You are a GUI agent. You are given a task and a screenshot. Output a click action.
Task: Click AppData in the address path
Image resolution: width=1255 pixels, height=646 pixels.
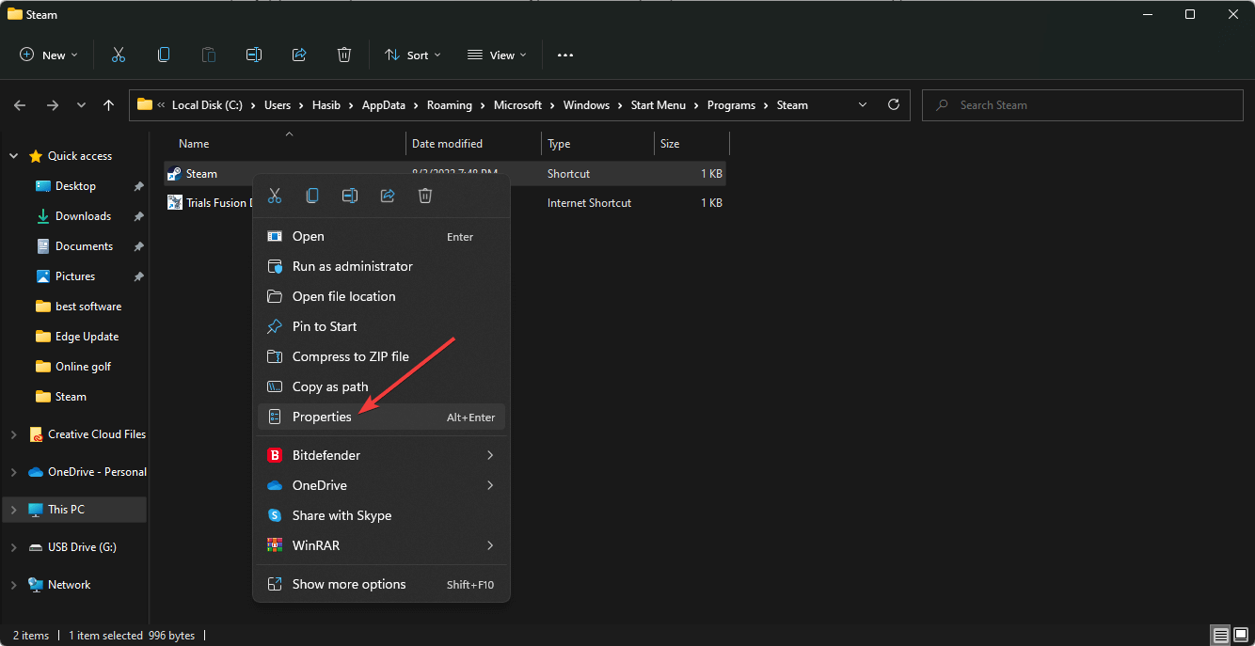pyautogui.click(x=384, y=105)
